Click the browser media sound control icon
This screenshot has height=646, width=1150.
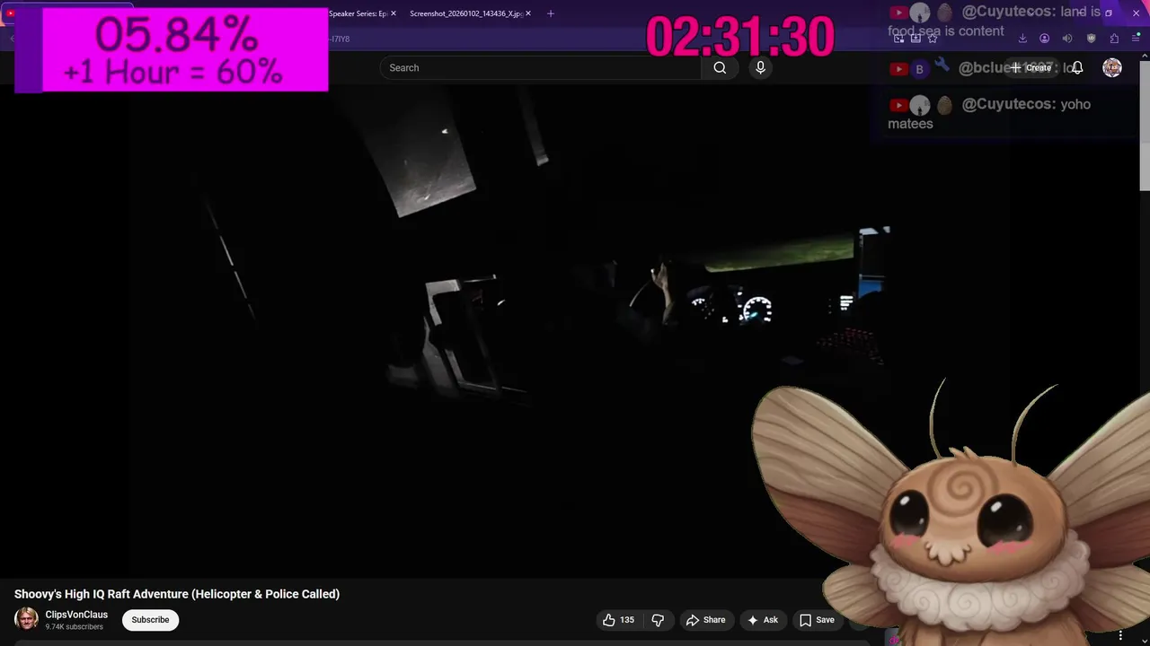point(1067,39)
